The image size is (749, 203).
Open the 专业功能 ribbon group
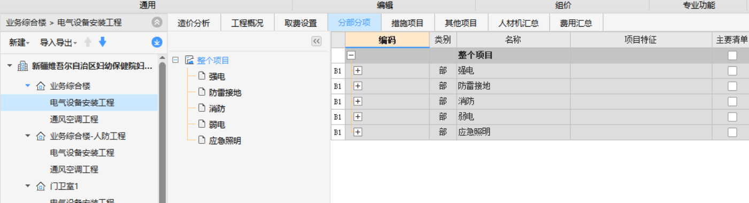tap(699, 5)
